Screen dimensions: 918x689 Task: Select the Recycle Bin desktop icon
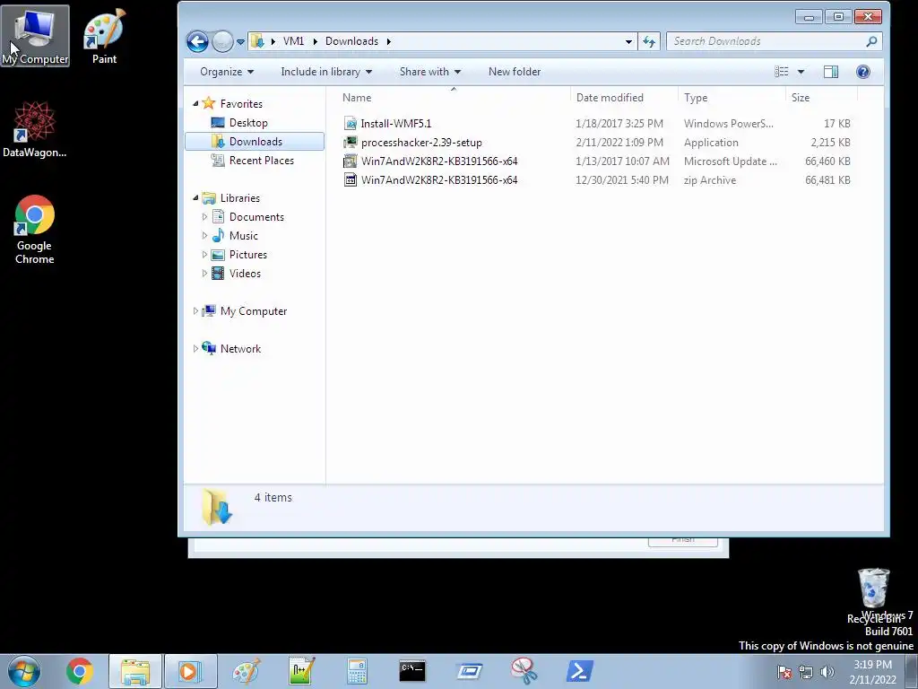point(873,596)
